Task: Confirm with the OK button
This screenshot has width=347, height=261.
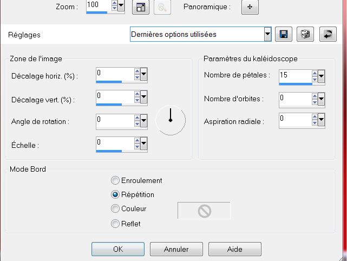Action: (118, 249)
